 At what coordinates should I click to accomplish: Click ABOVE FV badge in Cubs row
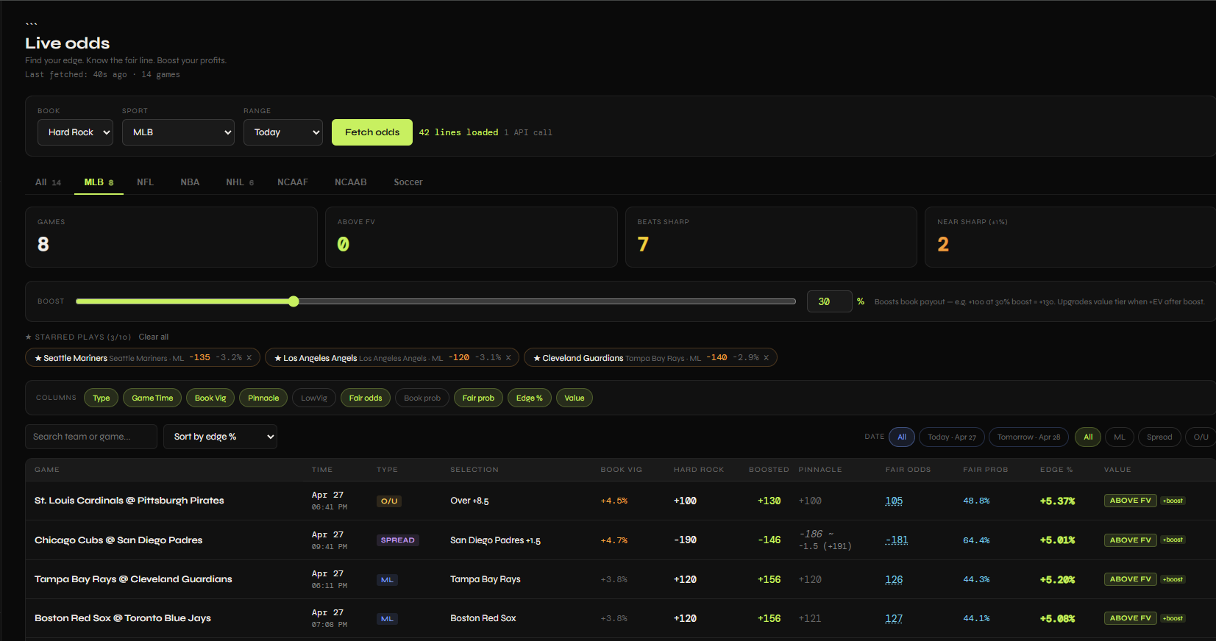[1130, 540]
